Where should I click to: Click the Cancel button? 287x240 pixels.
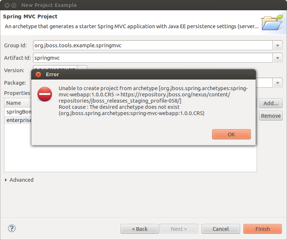(x=221, y=229)
